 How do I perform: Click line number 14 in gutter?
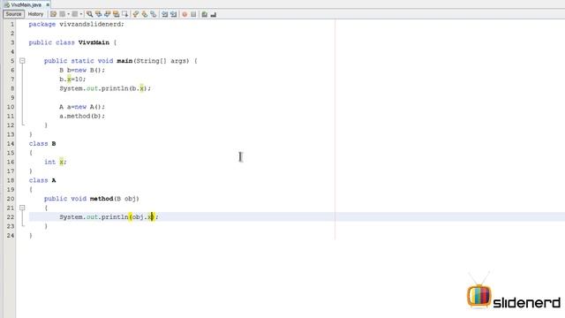11,143
